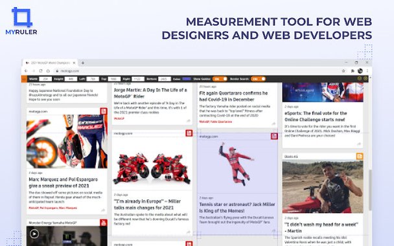394x246 pixels.
Task: Click the red icon on Miller Europe card
Action: (x=189, y=133)
